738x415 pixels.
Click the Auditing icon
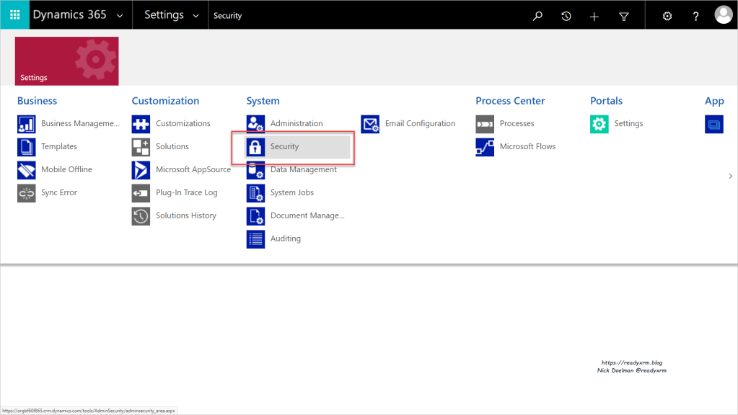(255, 239)
